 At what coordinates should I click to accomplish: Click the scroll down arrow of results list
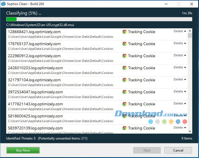point(190,131)
